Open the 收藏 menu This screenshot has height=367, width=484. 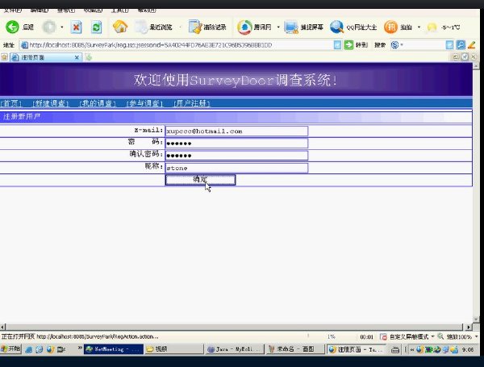93,10
